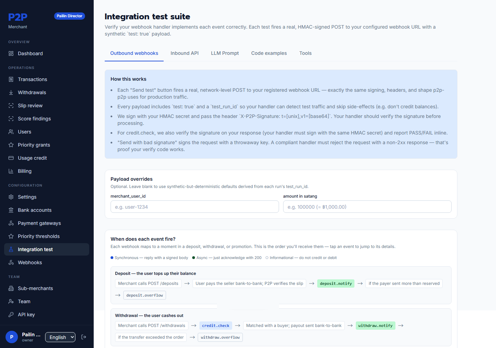This screenshot has height=348, width=496.
Task: Click 'Synchronous — reply with a signed body' legend
Action: 149,258
